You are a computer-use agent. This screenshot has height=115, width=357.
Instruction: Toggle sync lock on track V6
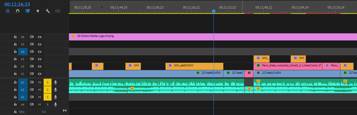(32, 37)
